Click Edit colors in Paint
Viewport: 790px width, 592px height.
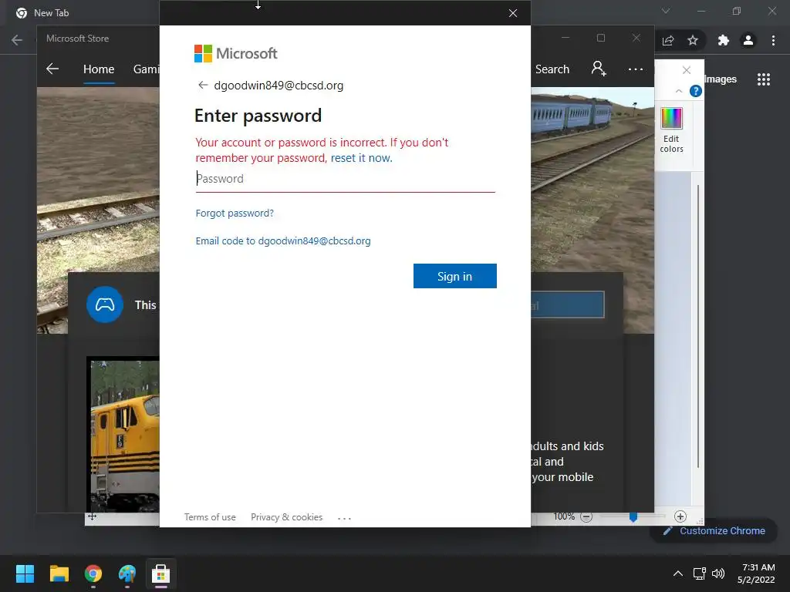(672, 129)
